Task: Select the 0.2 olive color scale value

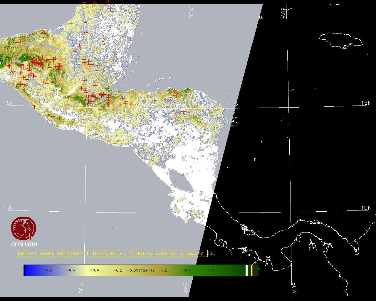Action: tap(164, 270)
